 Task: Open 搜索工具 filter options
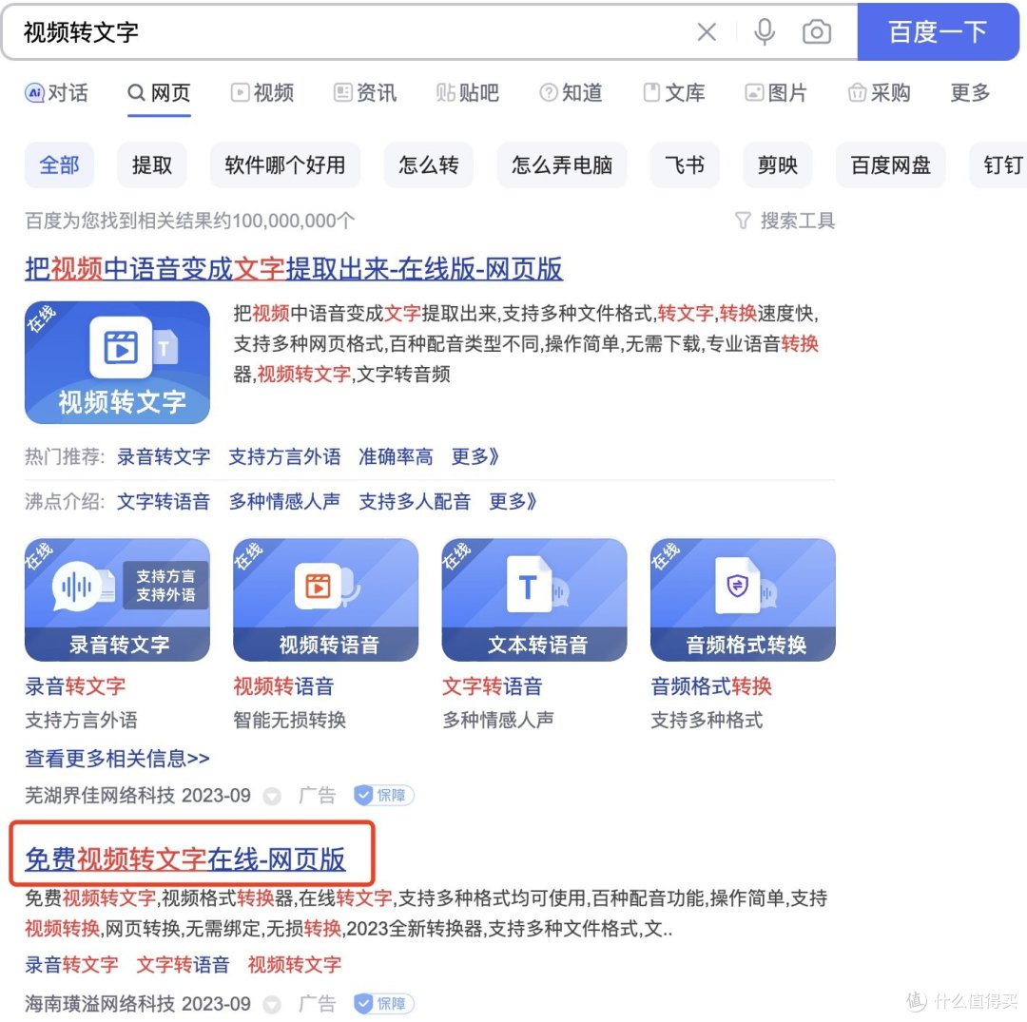(785, 221)
